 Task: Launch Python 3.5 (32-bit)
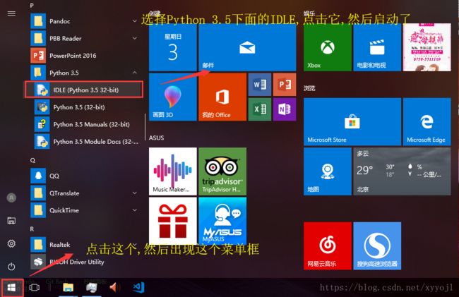85,107
